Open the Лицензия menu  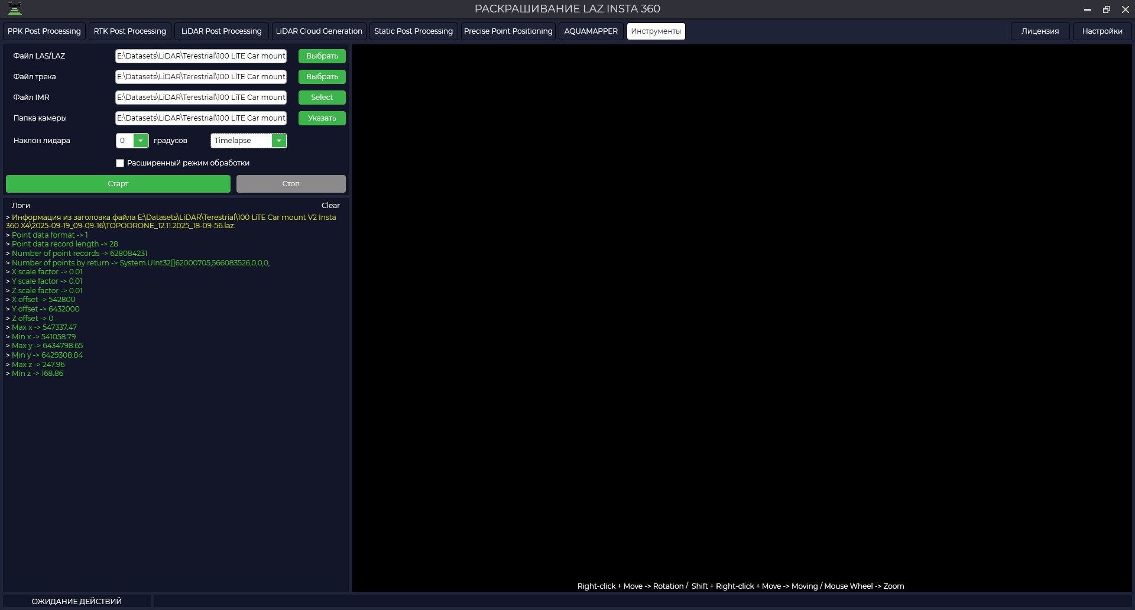tap(1040, 31)
